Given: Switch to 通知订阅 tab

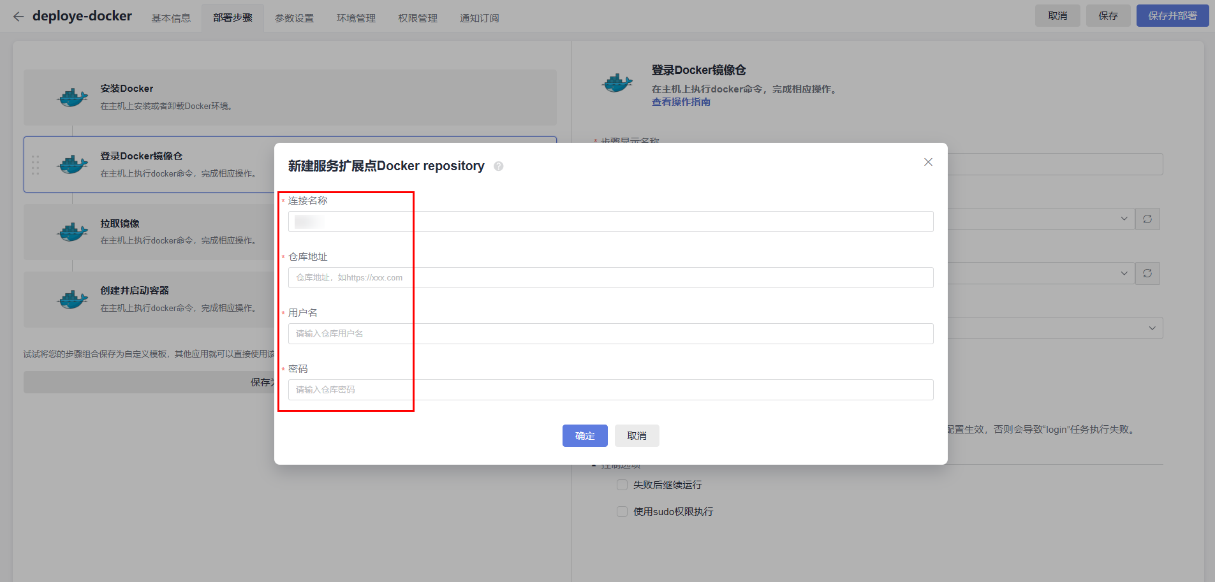Looking at the screenshot, I should (x=480, y=18).
